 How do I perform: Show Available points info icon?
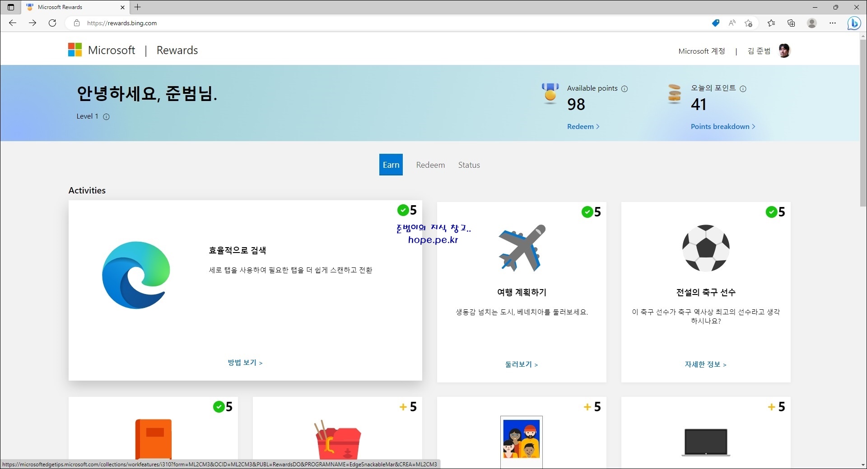click(625, 89)
